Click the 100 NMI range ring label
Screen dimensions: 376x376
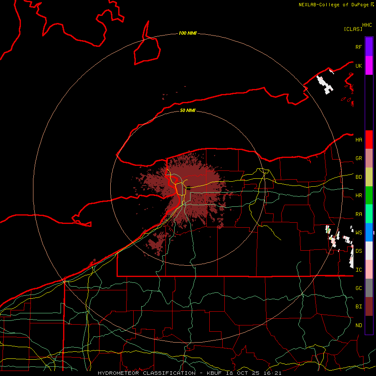[x=188, y=33]
